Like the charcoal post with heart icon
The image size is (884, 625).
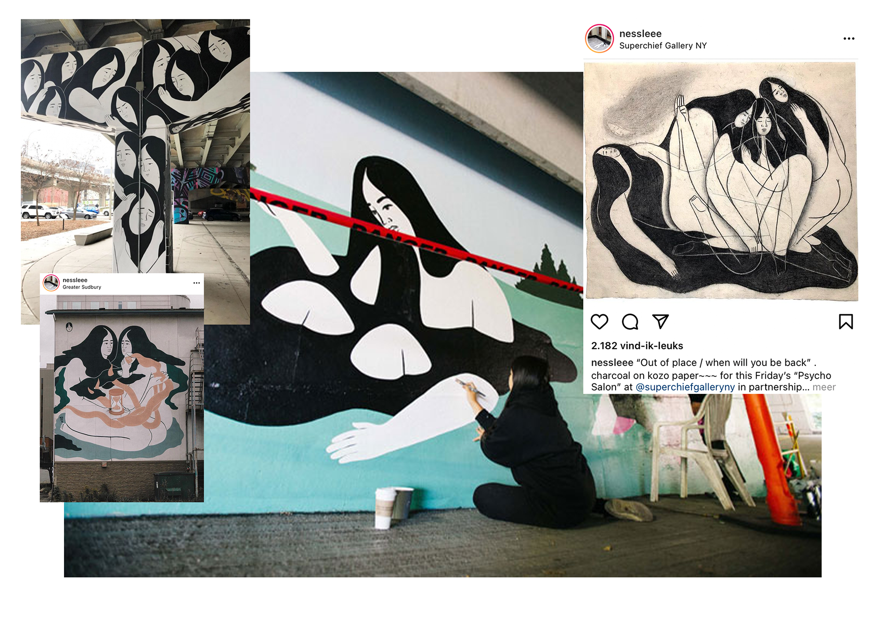pyautogui.click(x=599, y=322)
